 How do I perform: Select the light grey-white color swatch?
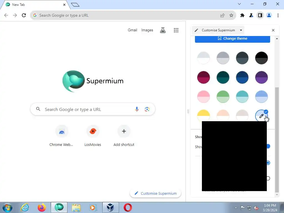click(204, 58)
